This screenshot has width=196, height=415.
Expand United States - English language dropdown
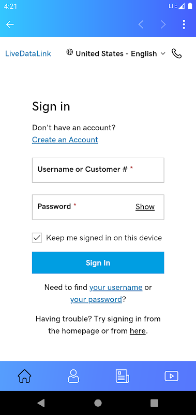(x=163, y=53)
